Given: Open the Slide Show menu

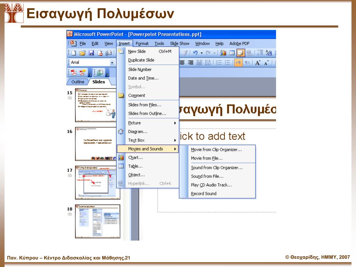Looking at the screenshot, I should tap(180, 43).
